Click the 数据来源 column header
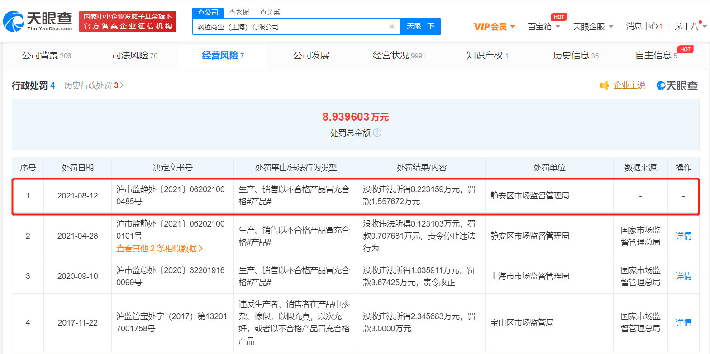Screen dimensions: 710x354 coord(640,168)
